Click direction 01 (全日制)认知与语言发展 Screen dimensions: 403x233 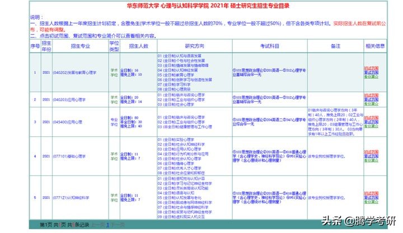(x=180, y=56)
